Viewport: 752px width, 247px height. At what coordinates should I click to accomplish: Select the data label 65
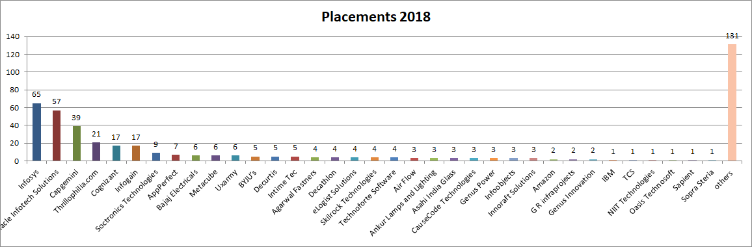click(36, 94)
